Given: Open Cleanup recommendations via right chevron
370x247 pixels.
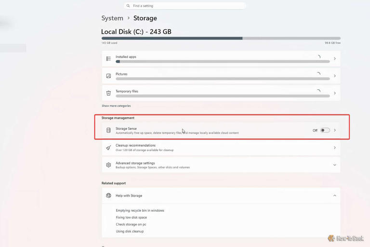Looking at the screenshot, I should point(335,148).
